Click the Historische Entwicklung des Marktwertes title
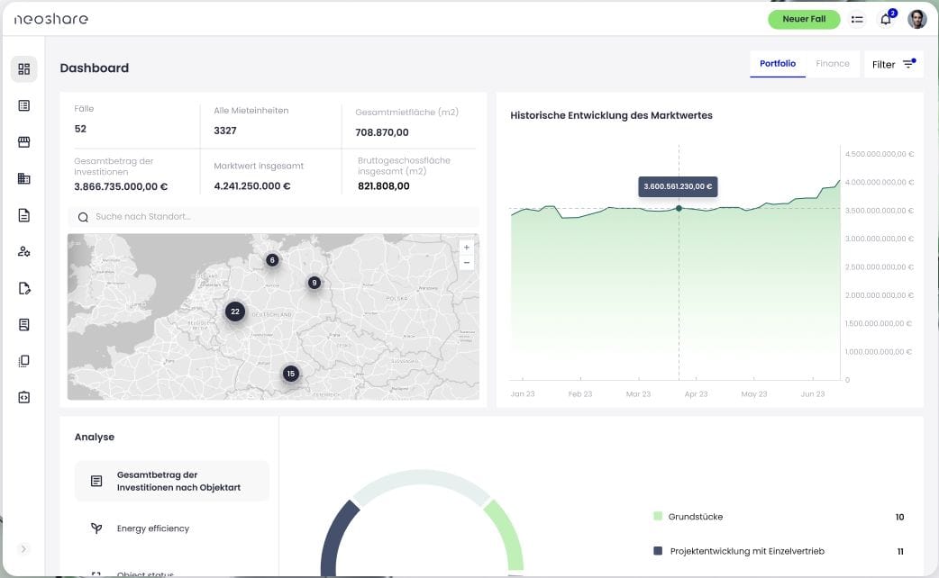 (611, 116)
